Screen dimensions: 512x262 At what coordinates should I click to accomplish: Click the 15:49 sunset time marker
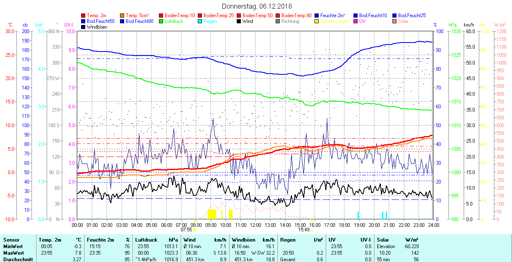click(304, 230)
